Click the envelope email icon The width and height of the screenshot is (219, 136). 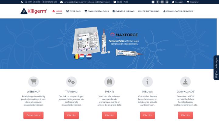coord(61,2)
